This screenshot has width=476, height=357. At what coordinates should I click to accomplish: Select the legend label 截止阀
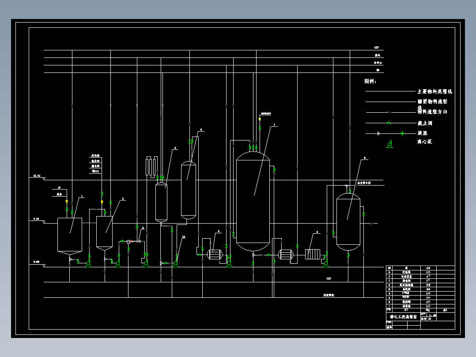[x=425, y=123]
